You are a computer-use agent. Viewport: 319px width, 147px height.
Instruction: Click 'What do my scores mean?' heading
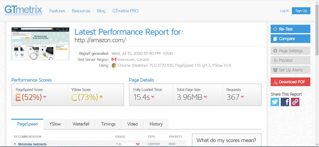226,140
